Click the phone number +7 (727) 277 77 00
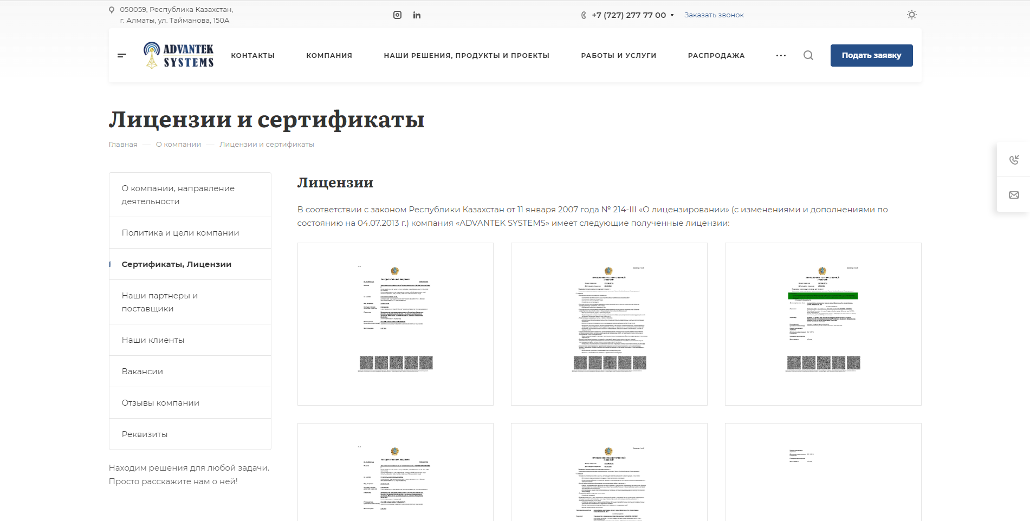1030x521 pixels. click(x=629, y=15)
